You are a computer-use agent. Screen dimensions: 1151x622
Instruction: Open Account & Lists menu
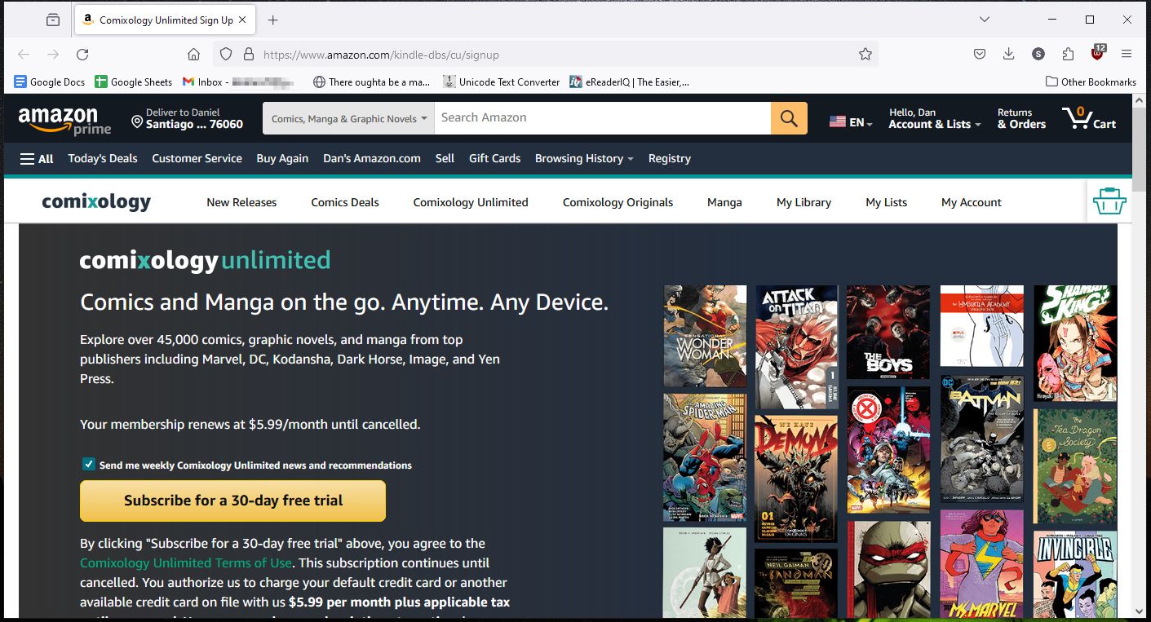click(x=935, y=119)
